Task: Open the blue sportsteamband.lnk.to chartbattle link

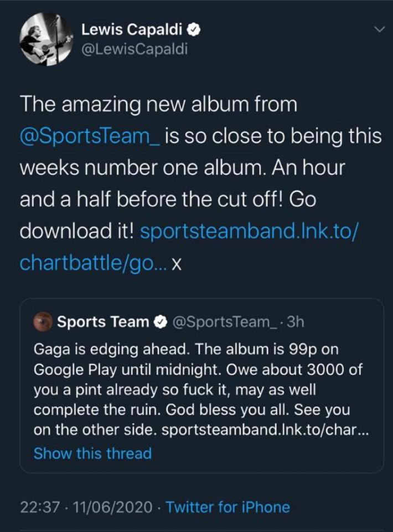Action: pyautogui.click(x=249, y=231)
